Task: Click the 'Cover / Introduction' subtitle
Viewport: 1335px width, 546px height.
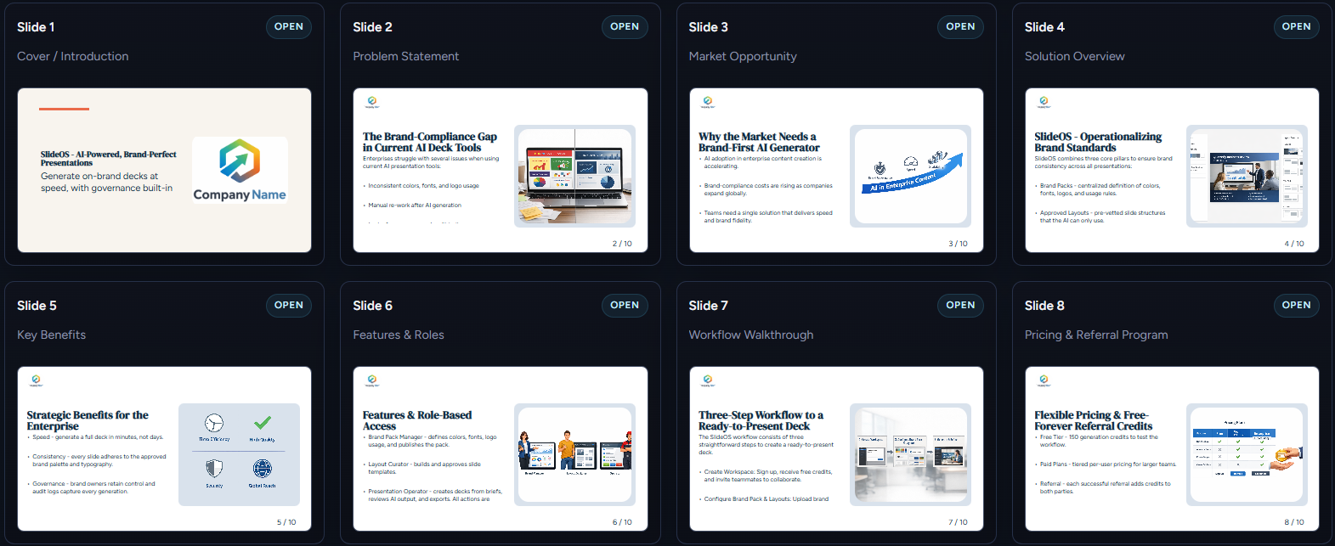Action: pos(73,56)
